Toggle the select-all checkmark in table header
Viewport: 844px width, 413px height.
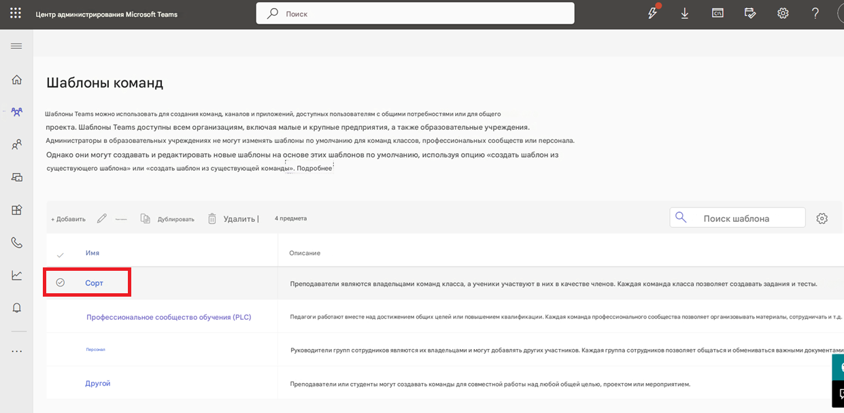(60, 254)
